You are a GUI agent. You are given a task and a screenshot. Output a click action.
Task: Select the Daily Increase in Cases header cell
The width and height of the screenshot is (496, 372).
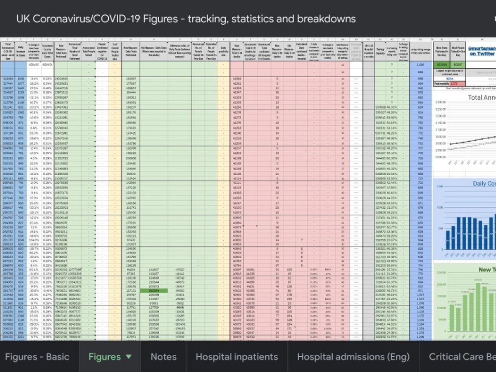click(x=21, y=50)
